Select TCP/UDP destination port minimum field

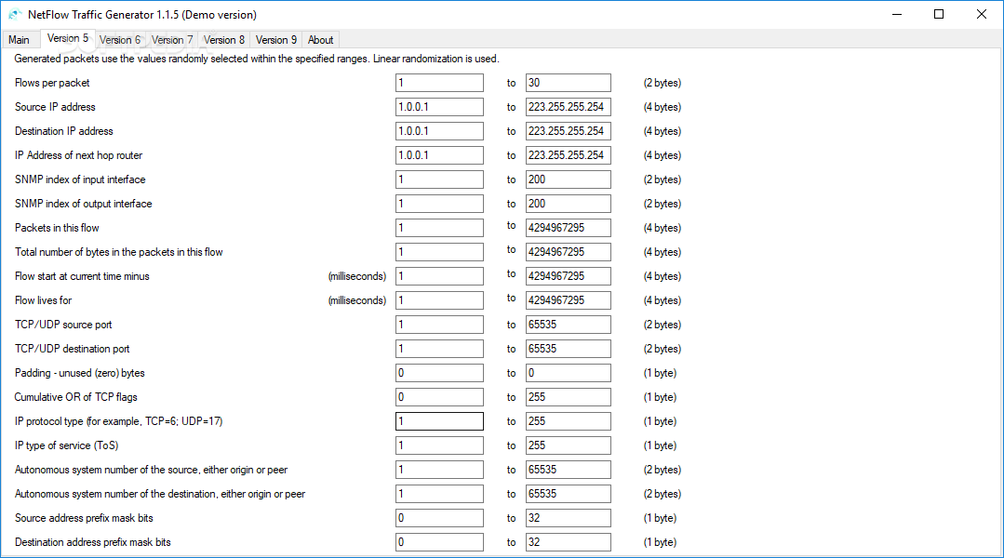[x=439, y=349]
